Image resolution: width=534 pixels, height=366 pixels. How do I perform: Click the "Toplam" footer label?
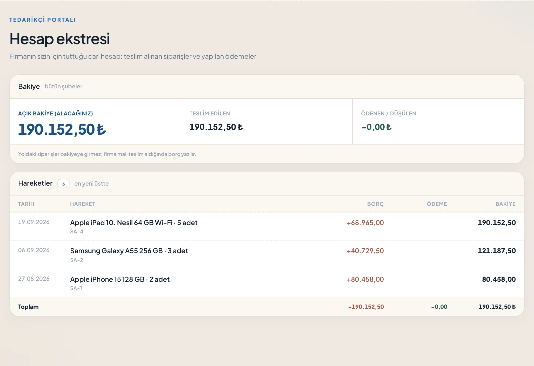(28, 307)
